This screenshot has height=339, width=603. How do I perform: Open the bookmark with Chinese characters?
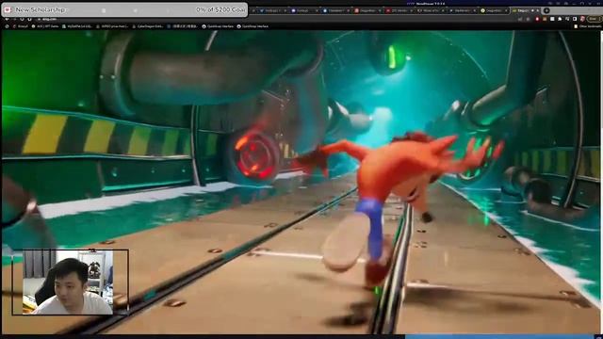(x=183, y=26)
